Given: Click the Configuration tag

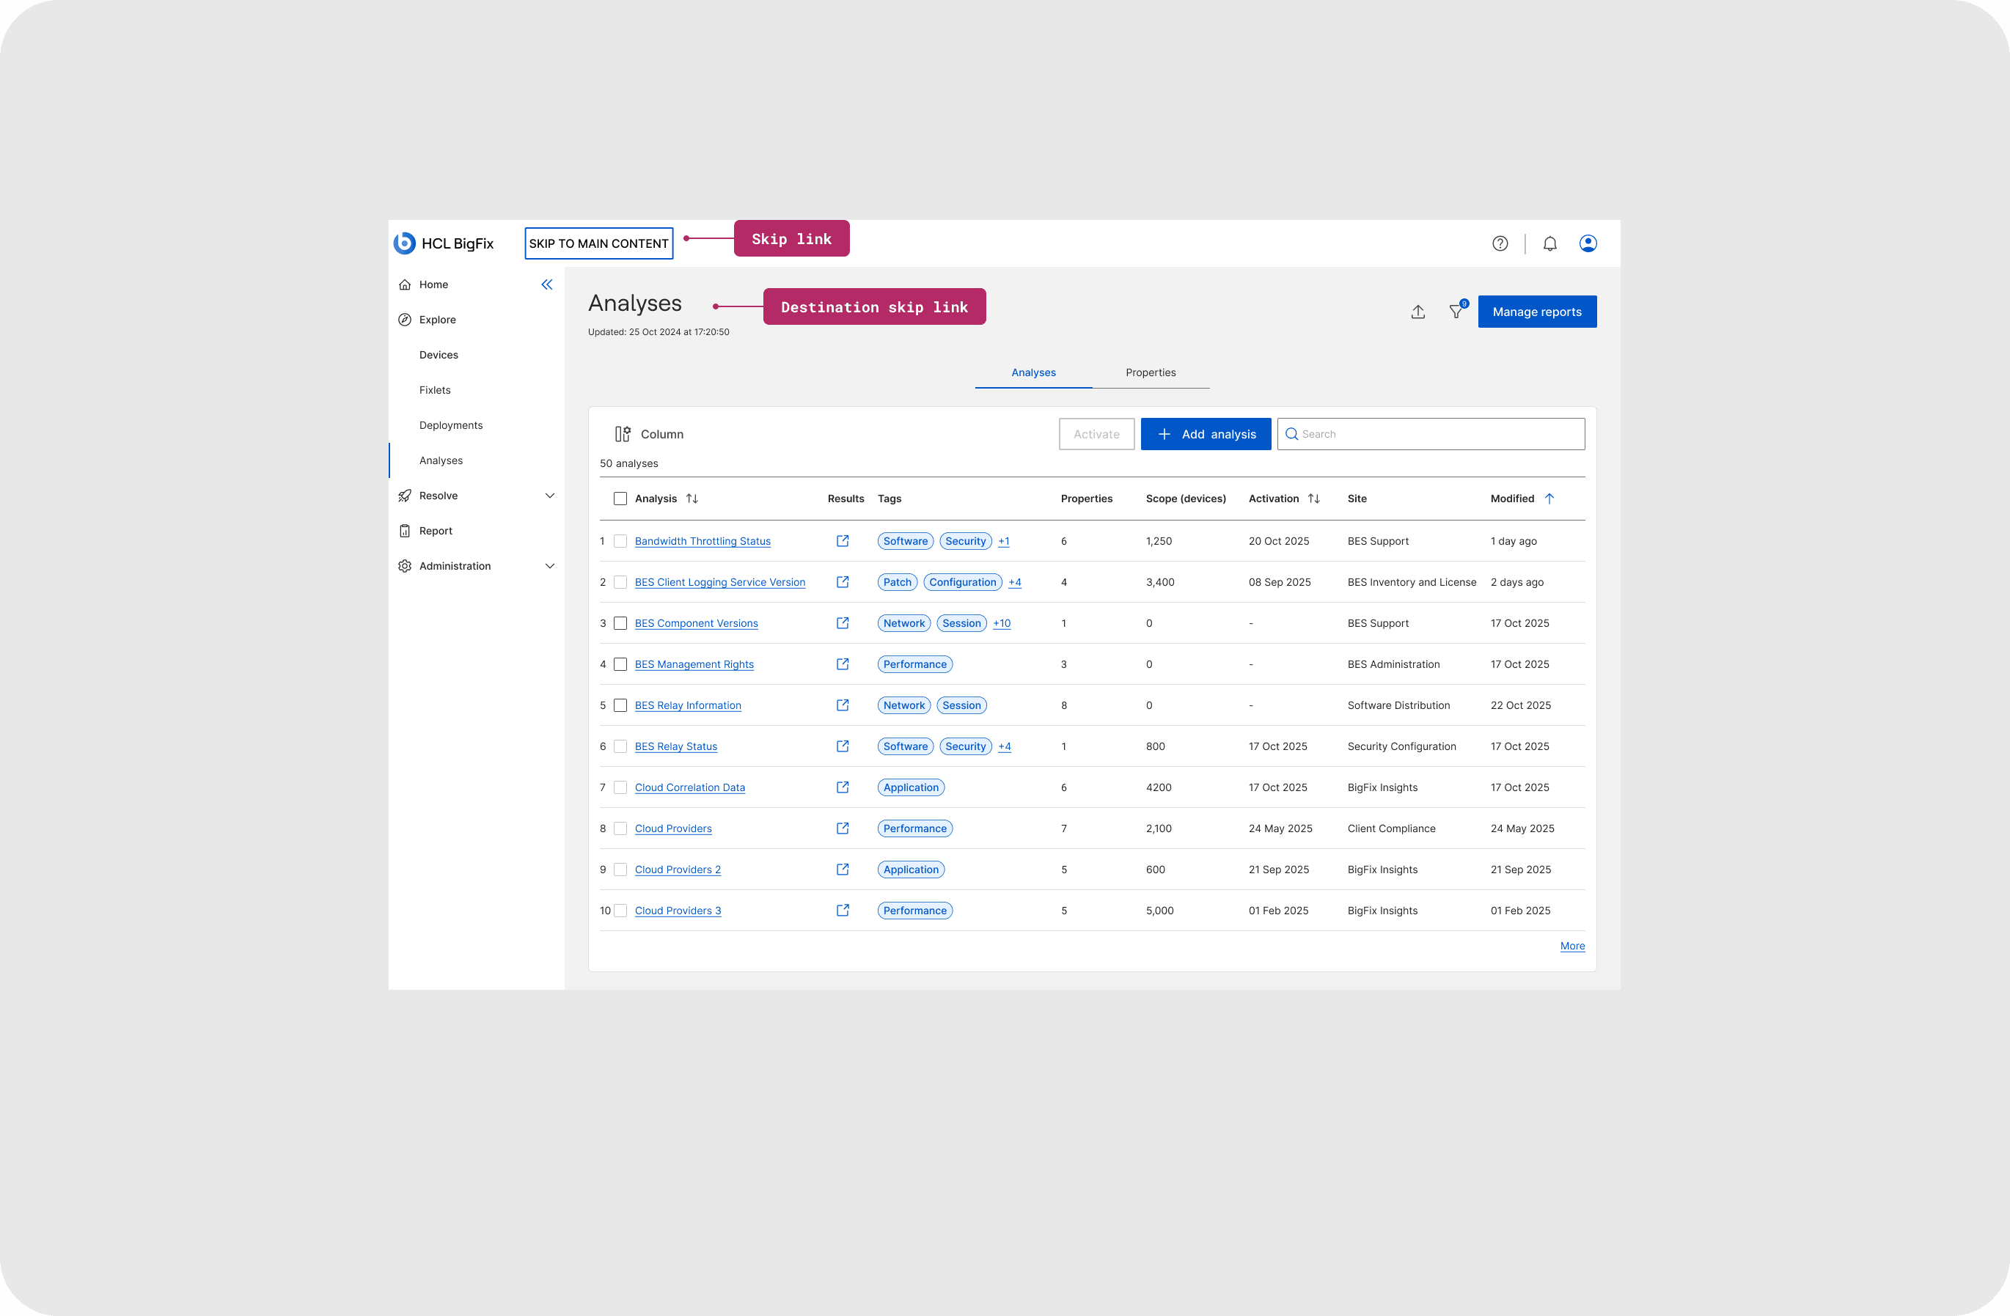Looking at the screenshot, I should 962,581.
